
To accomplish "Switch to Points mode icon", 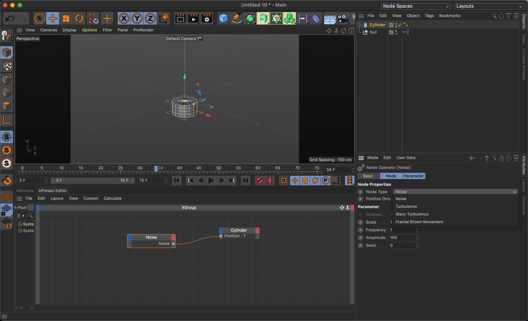I will (7, 80).
